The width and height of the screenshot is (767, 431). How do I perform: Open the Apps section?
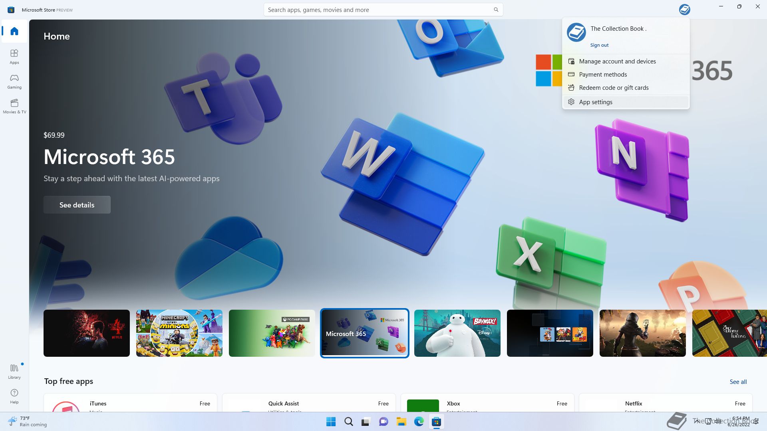[x=14, y=57]
